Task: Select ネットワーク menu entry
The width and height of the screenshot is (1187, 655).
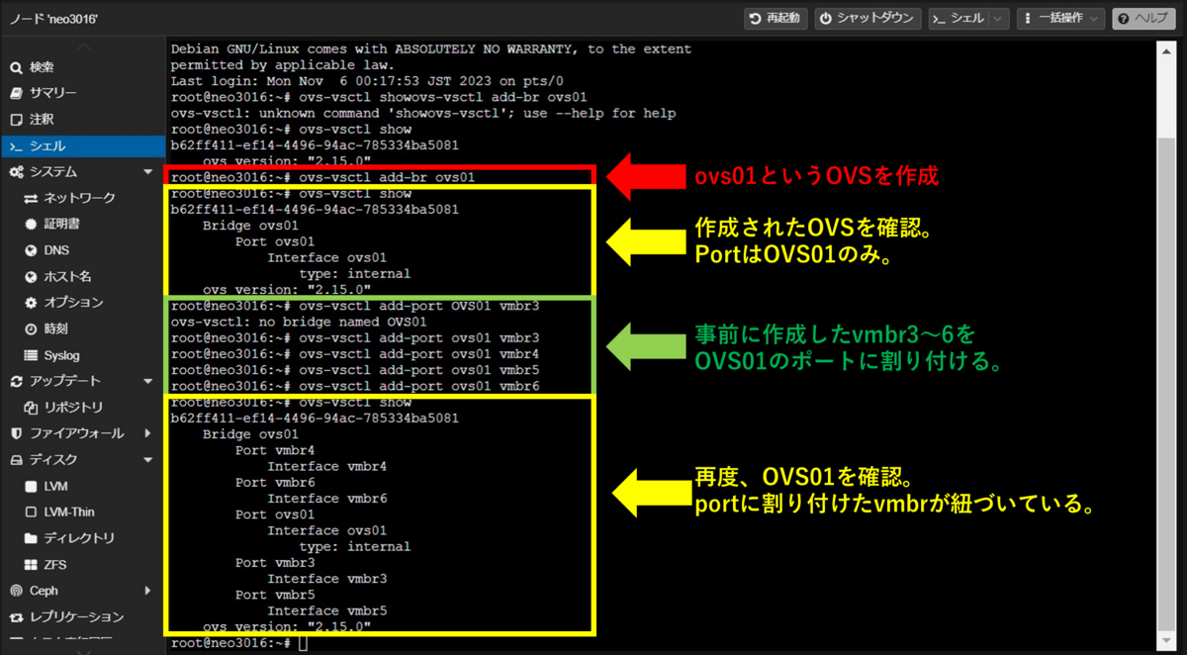Action: 80,198
